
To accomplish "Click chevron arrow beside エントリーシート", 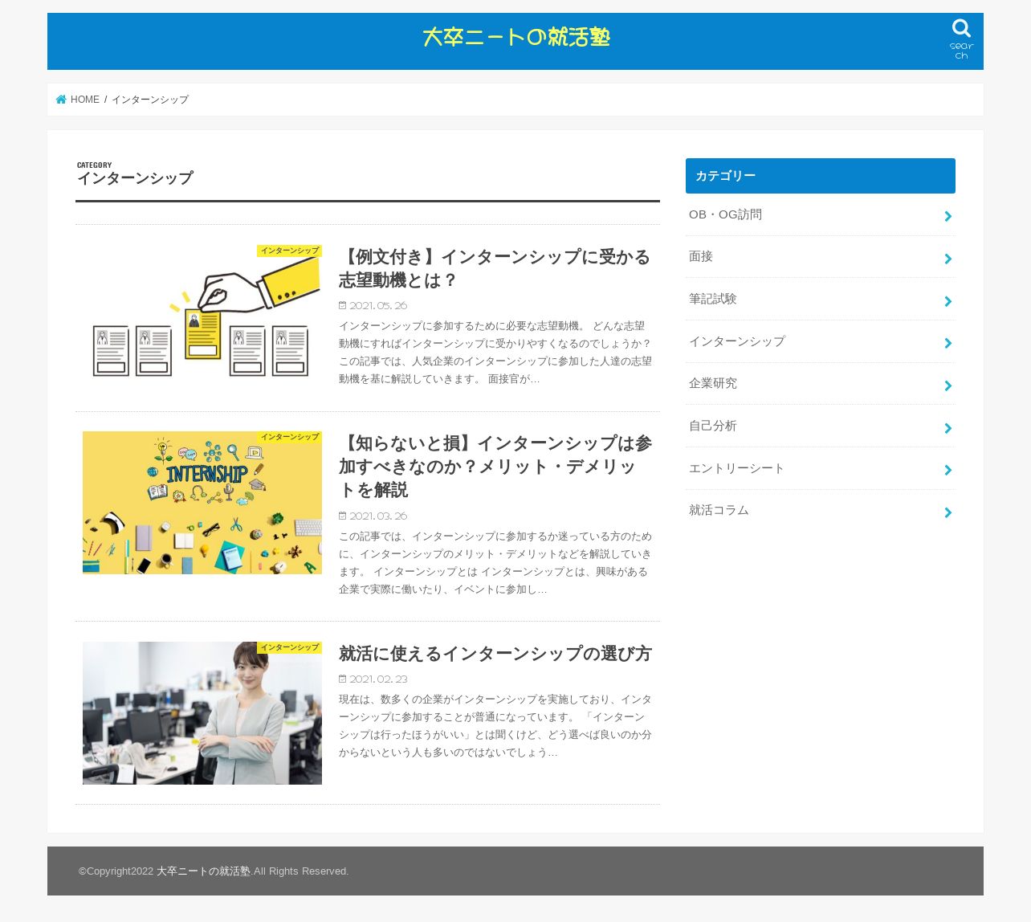I will (948, 470).
